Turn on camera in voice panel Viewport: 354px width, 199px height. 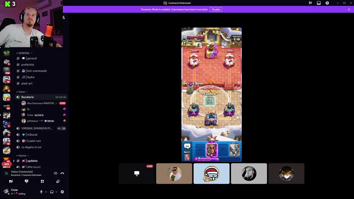tap(11, 181)
